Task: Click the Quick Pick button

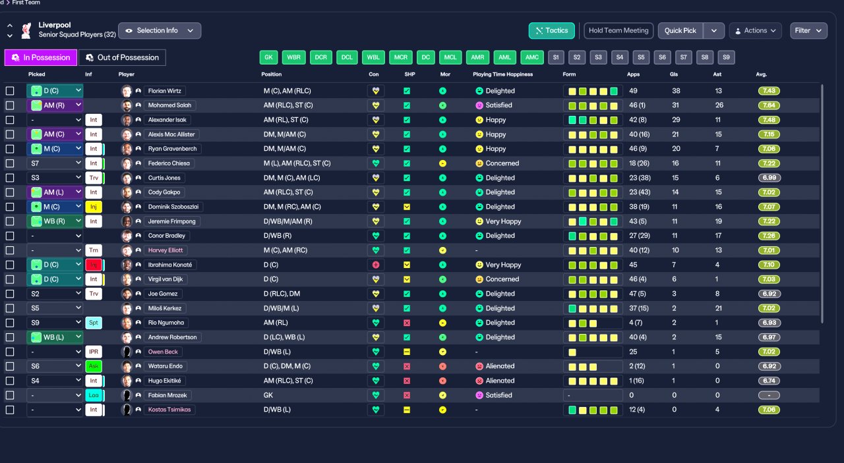Action: pyautogui.click(x=680, y=31)
